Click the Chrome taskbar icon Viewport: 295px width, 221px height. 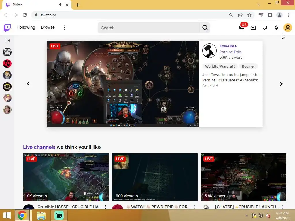22,215
